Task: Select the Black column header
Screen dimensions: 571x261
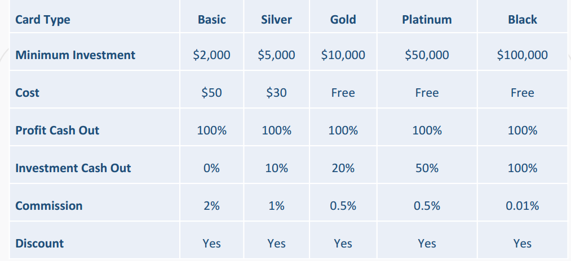Action: pos(523,20)
